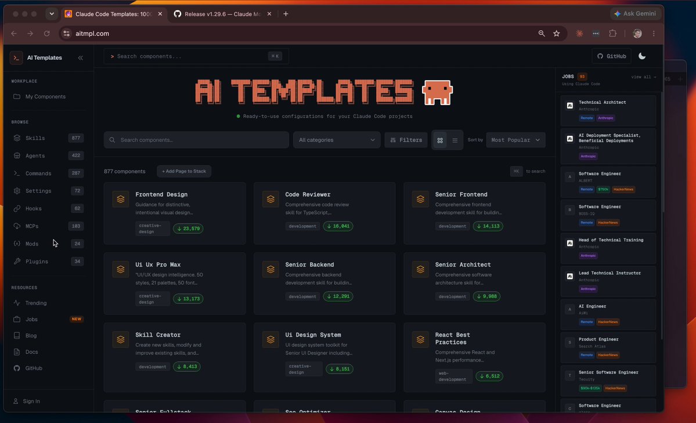Viewport: 696px width, 423px height.
Task: Browse Settings in the sidebar
Action: pos(48,191)
